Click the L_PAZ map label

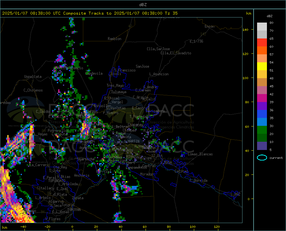[x=236, y=194]
